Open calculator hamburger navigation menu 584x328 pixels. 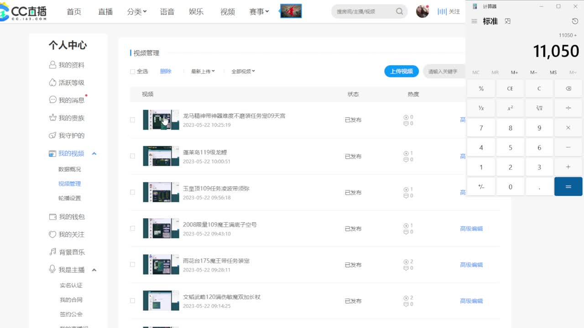[474, 21]
